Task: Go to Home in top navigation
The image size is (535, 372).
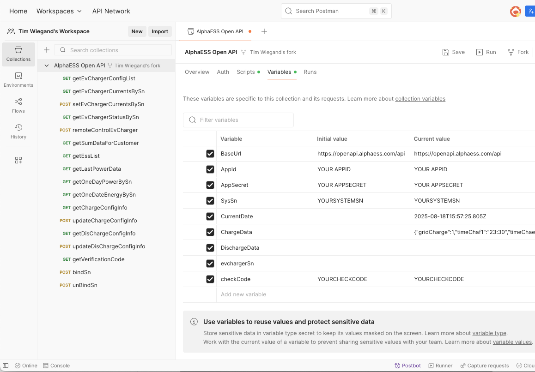Action: [18, 11]
